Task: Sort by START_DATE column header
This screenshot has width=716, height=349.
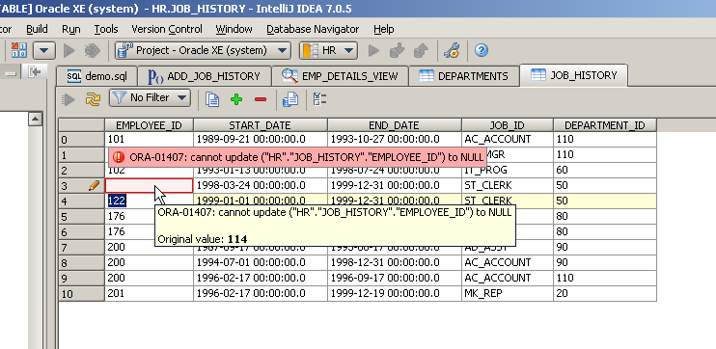Action: coord(260,125)
